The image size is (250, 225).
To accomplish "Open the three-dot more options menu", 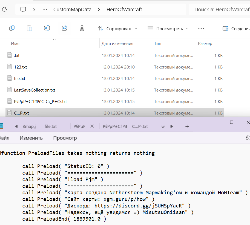I will tap(201, 28).
